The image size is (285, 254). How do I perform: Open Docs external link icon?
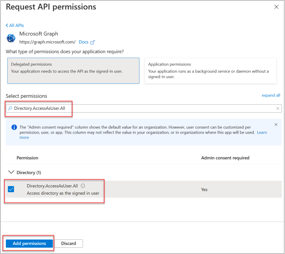click(93, 42)
